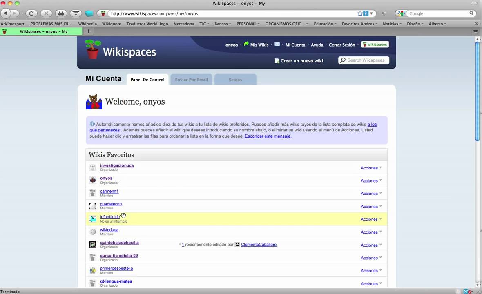Expand the TIC bookmarks folder
This screenshot has height=294, width=482.
(x=204, y=24)
